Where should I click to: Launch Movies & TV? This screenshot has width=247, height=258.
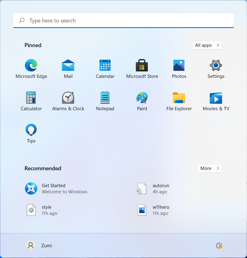tap(216, 101)
